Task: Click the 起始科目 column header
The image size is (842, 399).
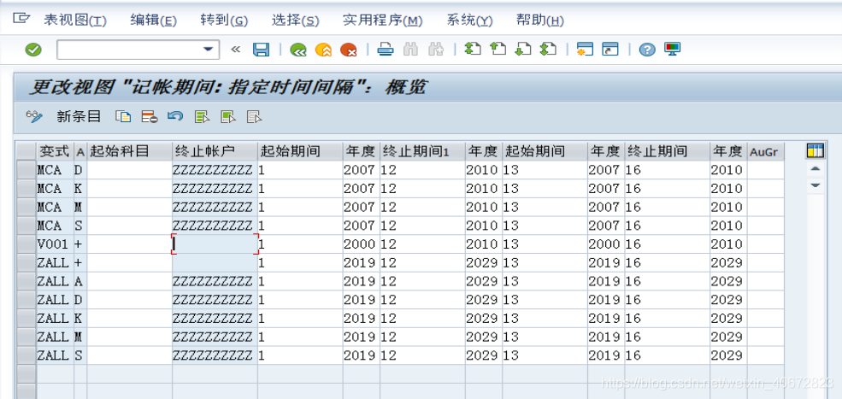Action: (x=130, y=151)
